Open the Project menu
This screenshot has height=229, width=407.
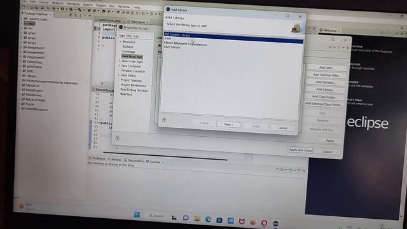pos(101,5)
